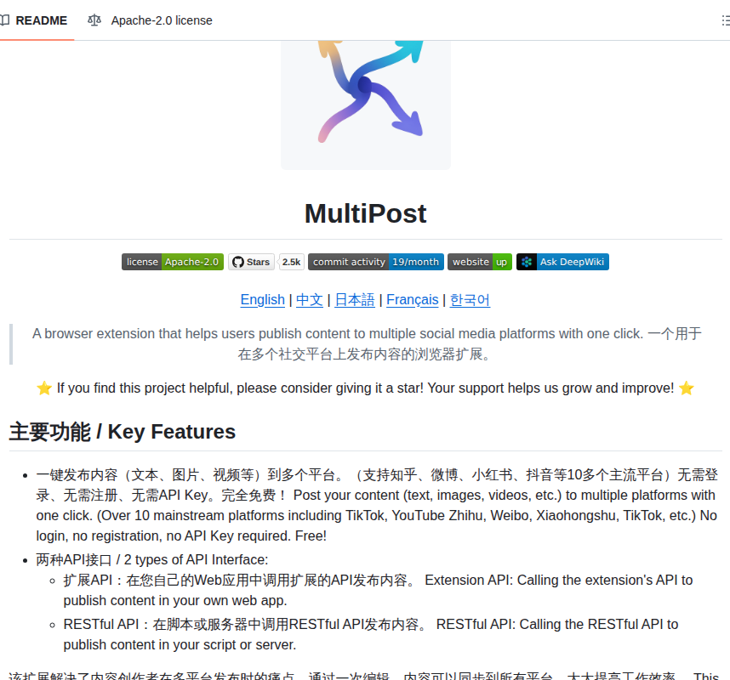Click the license scale icon
Screen dimensions: 730x680
[x=94, y=20]
